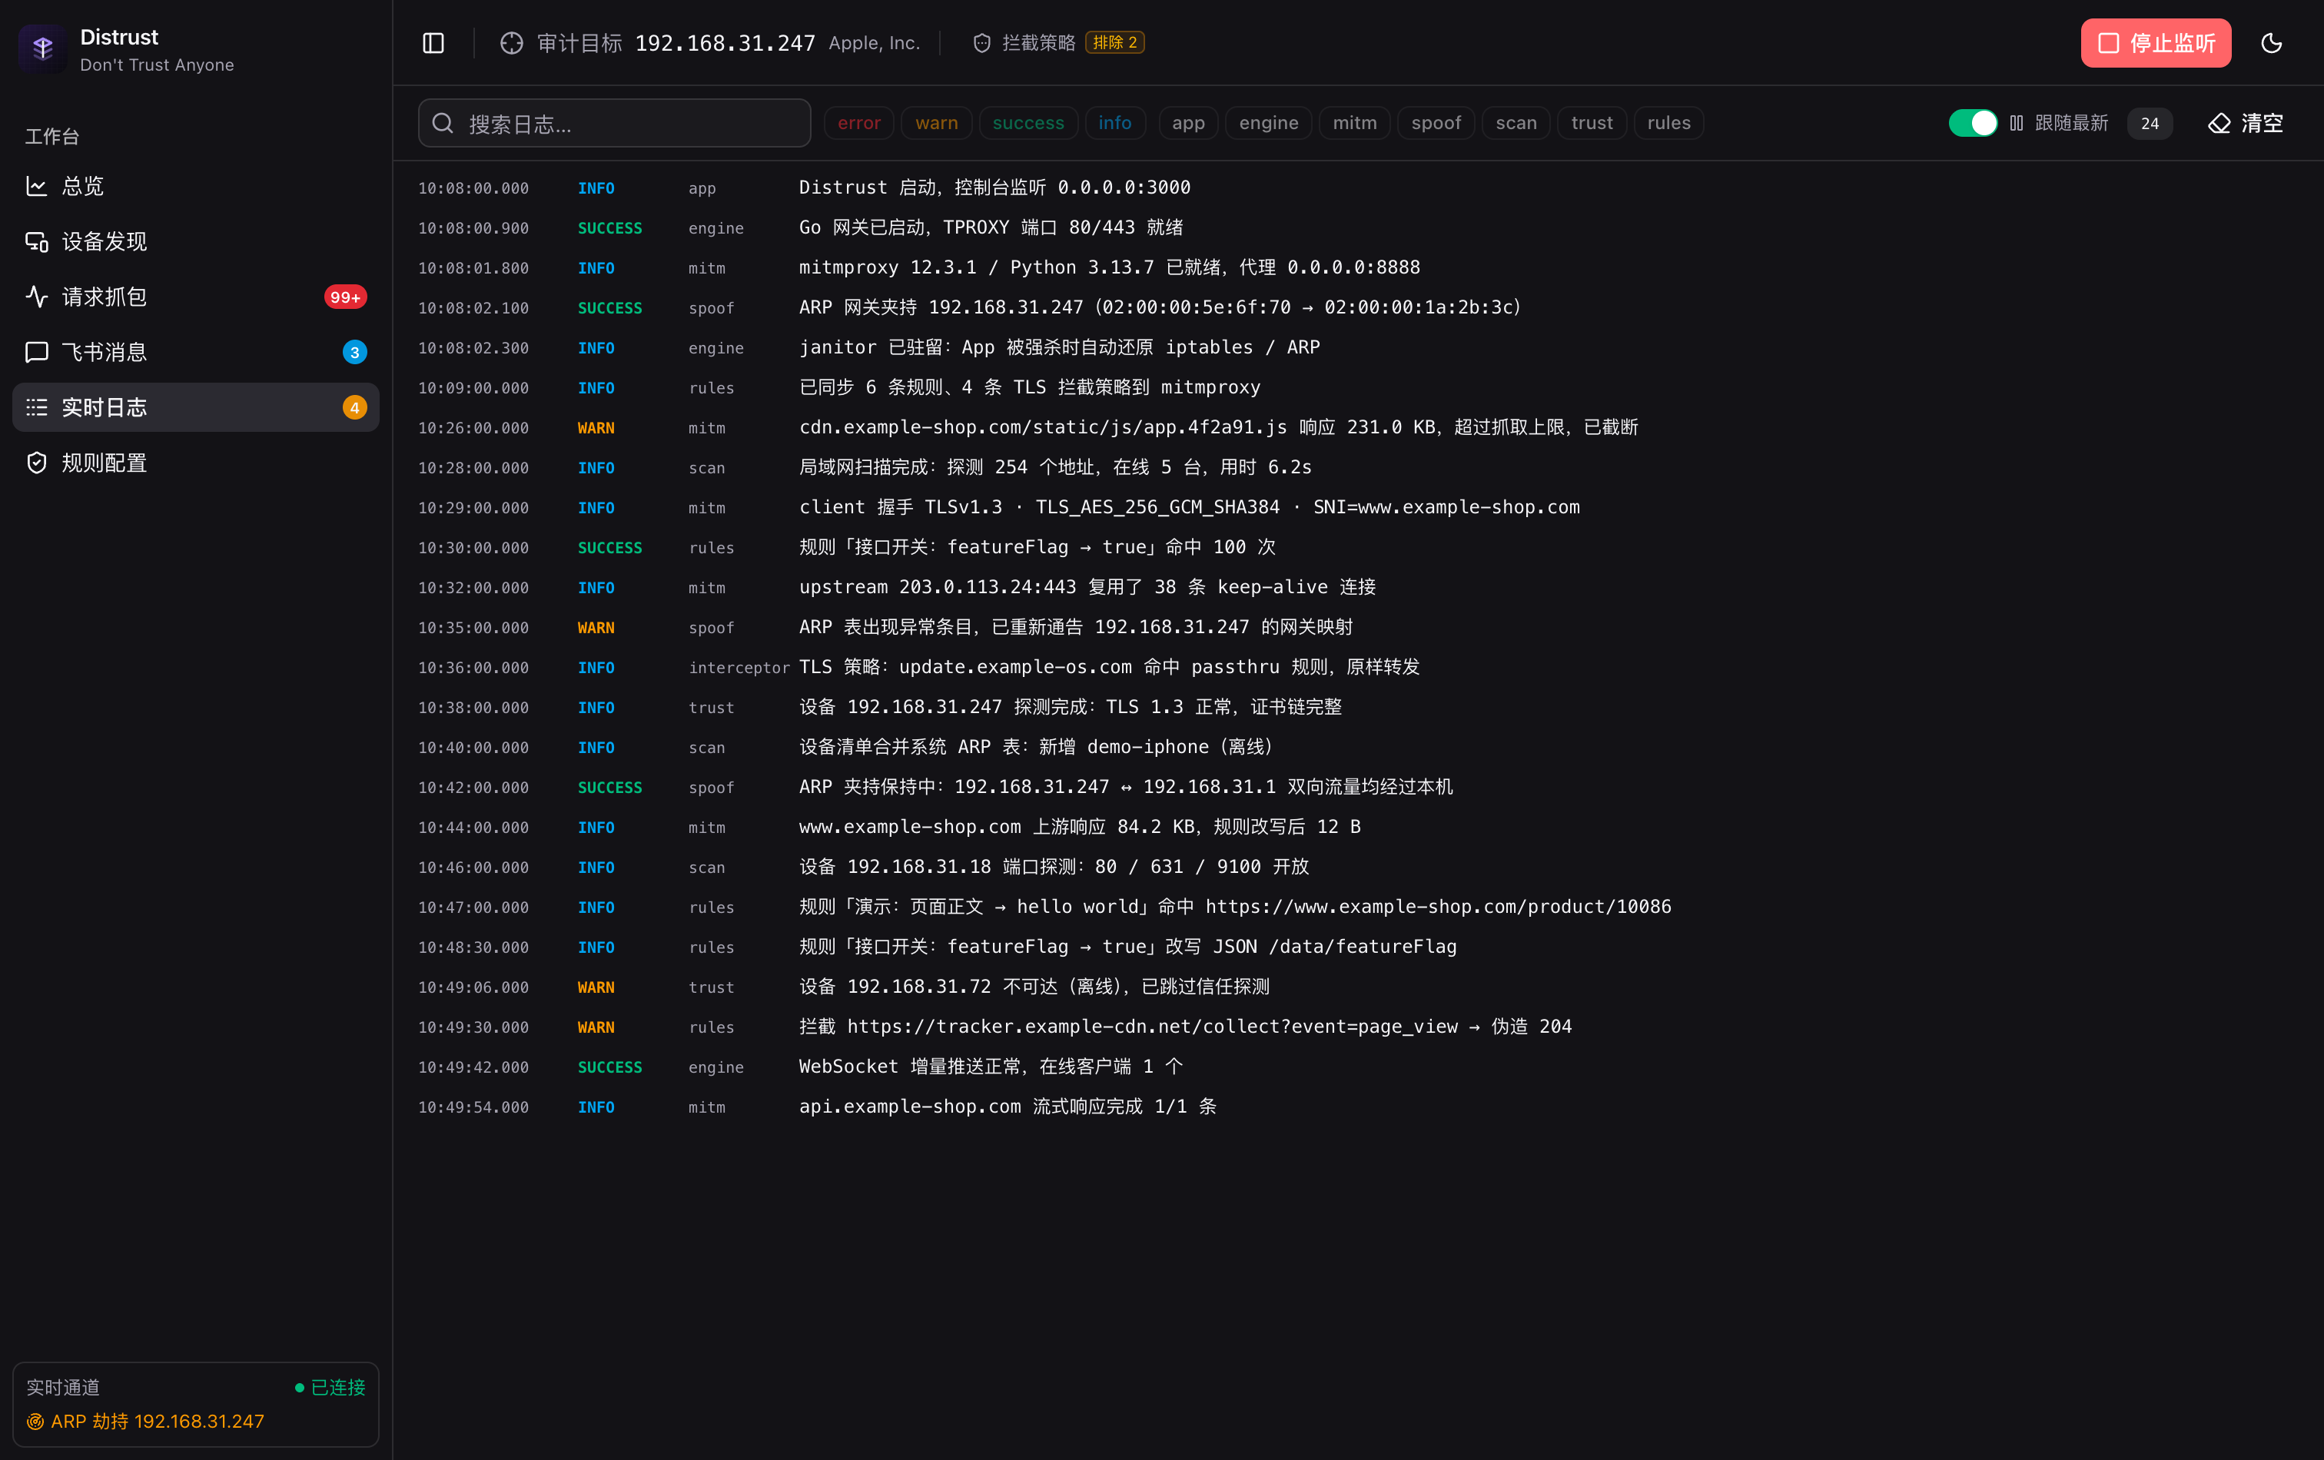Toggle the sidebar panel icon
2324x1460 pixels.
[x=433, y=42]
